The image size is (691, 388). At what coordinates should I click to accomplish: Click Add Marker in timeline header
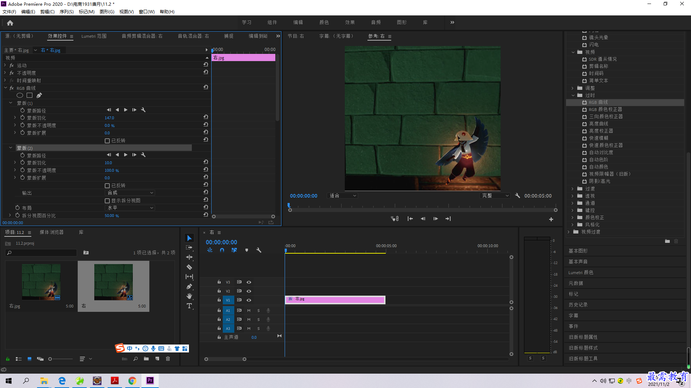pyautogui.click(x=247, y=250)
